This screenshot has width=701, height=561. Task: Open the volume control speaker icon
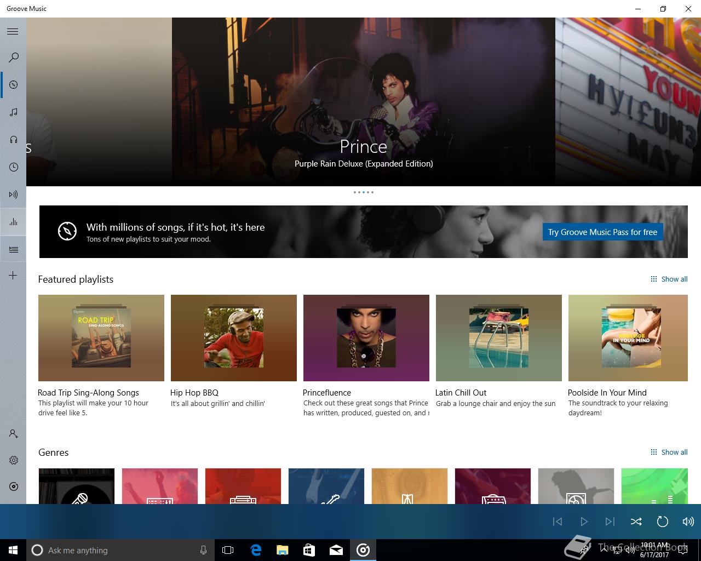(688, 522)
